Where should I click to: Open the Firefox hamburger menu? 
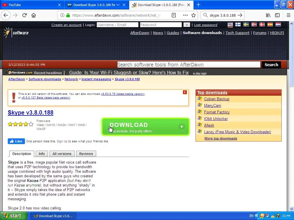point(289,15)
